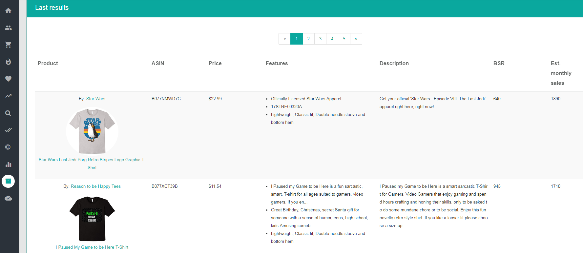Image resolution: width=583 pixels, height=253 pixels.
Task: Go to page 4 of results
Action: tap(332, 39)
